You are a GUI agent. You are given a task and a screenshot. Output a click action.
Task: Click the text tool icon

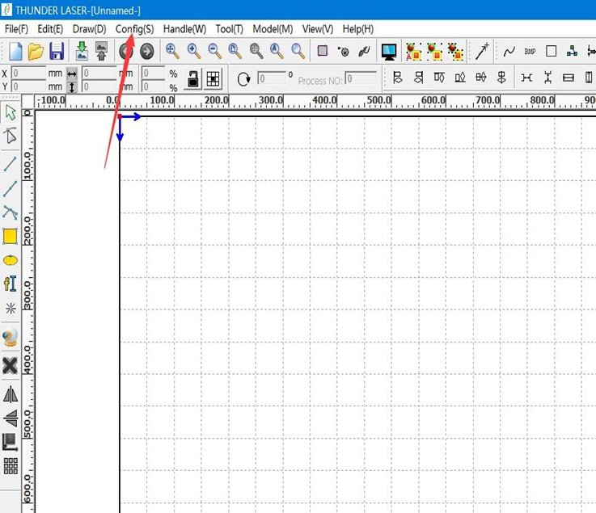10,284
